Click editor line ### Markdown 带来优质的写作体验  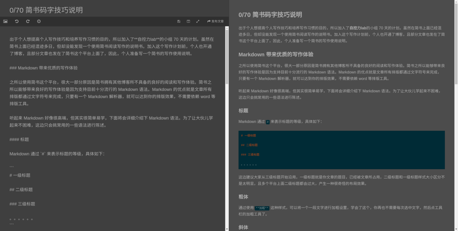tap(44, 68)
